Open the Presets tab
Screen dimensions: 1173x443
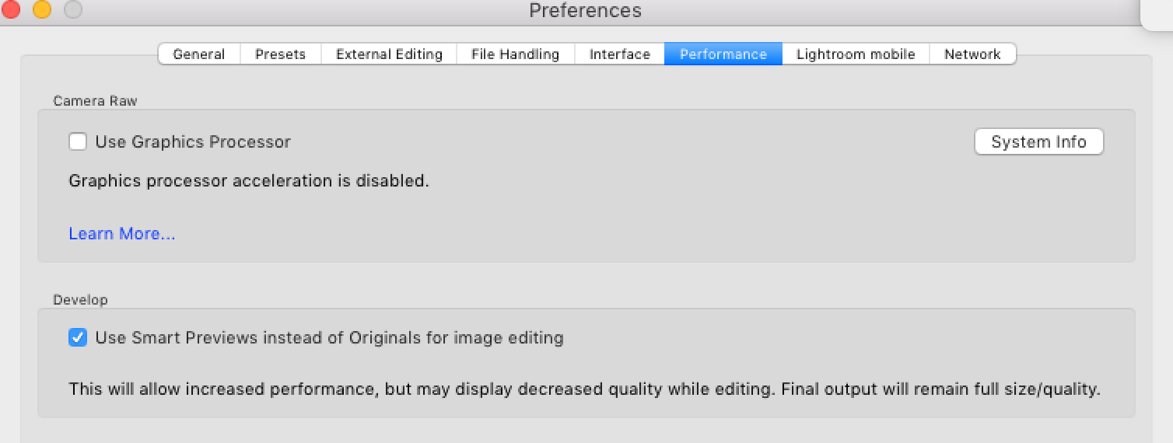(x=280, y=54)
